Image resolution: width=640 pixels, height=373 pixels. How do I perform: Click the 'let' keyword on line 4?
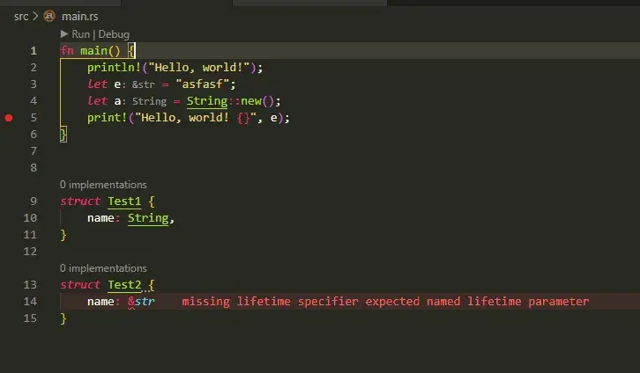(x=97, y=100)
